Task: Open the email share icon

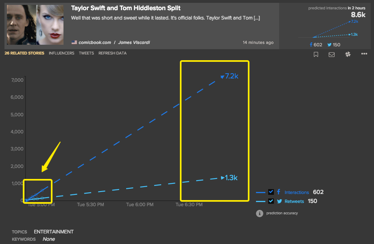Action: point(332,54)
